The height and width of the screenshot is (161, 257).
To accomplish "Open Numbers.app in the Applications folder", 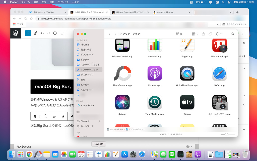I will click(155, 45).
